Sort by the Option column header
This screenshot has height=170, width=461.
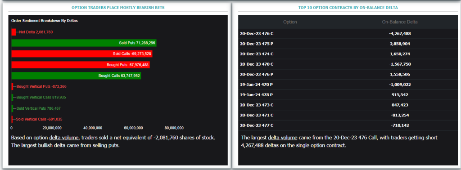(290, 22)
